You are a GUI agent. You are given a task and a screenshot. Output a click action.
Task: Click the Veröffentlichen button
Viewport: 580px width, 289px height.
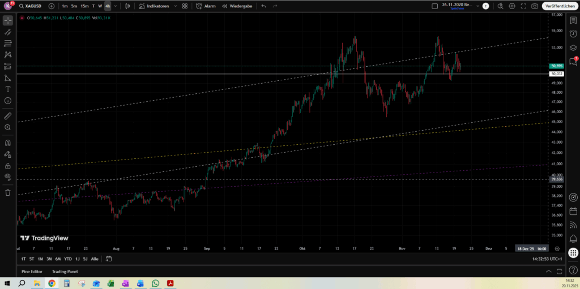click(559, 6)
